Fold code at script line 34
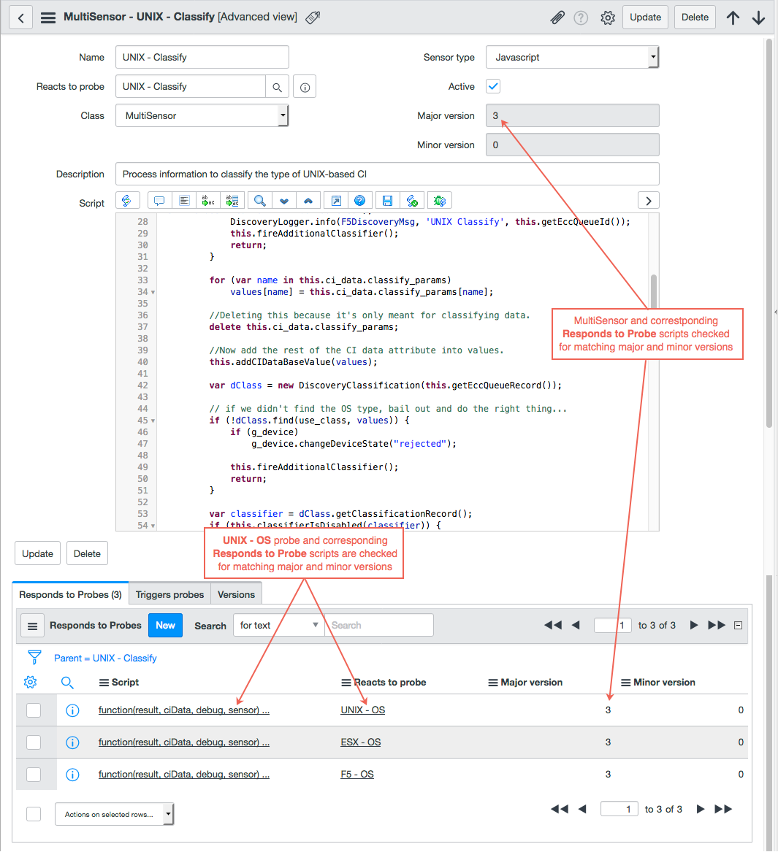This screenshot has width=778, height=852. (153, 292)
